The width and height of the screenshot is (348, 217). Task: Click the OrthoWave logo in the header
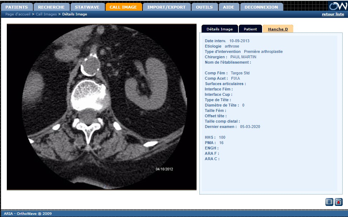pos(338,6)
